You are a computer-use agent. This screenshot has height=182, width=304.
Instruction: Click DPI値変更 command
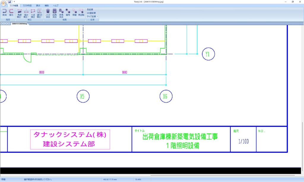point(91,13)
